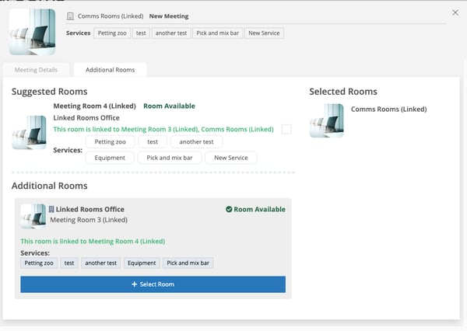Click Meeting Room 3 thumbnail in Additional Rooms
The width and height of the screenshot is (467, 331).
pyautogui.click(x=32, y=215)
